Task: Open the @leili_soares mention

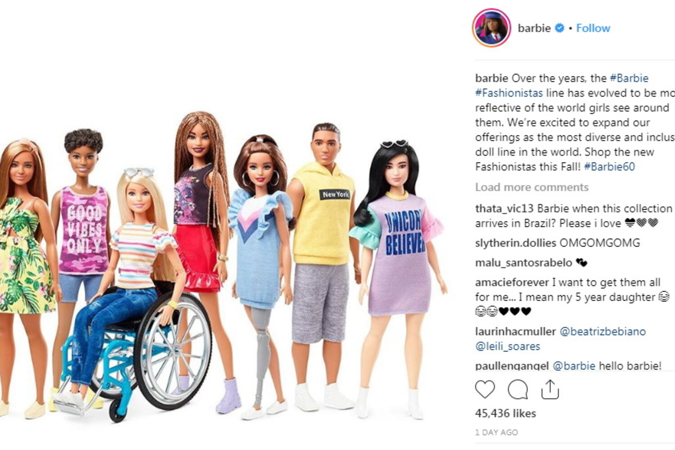Action: click(508, 346)
